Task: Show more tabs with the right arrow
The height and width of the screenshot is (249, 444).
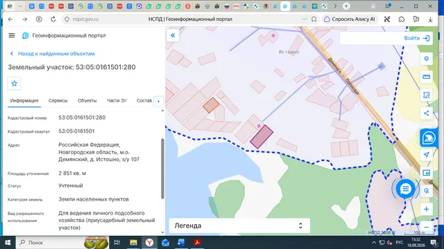Action: [x=159, y=101]
